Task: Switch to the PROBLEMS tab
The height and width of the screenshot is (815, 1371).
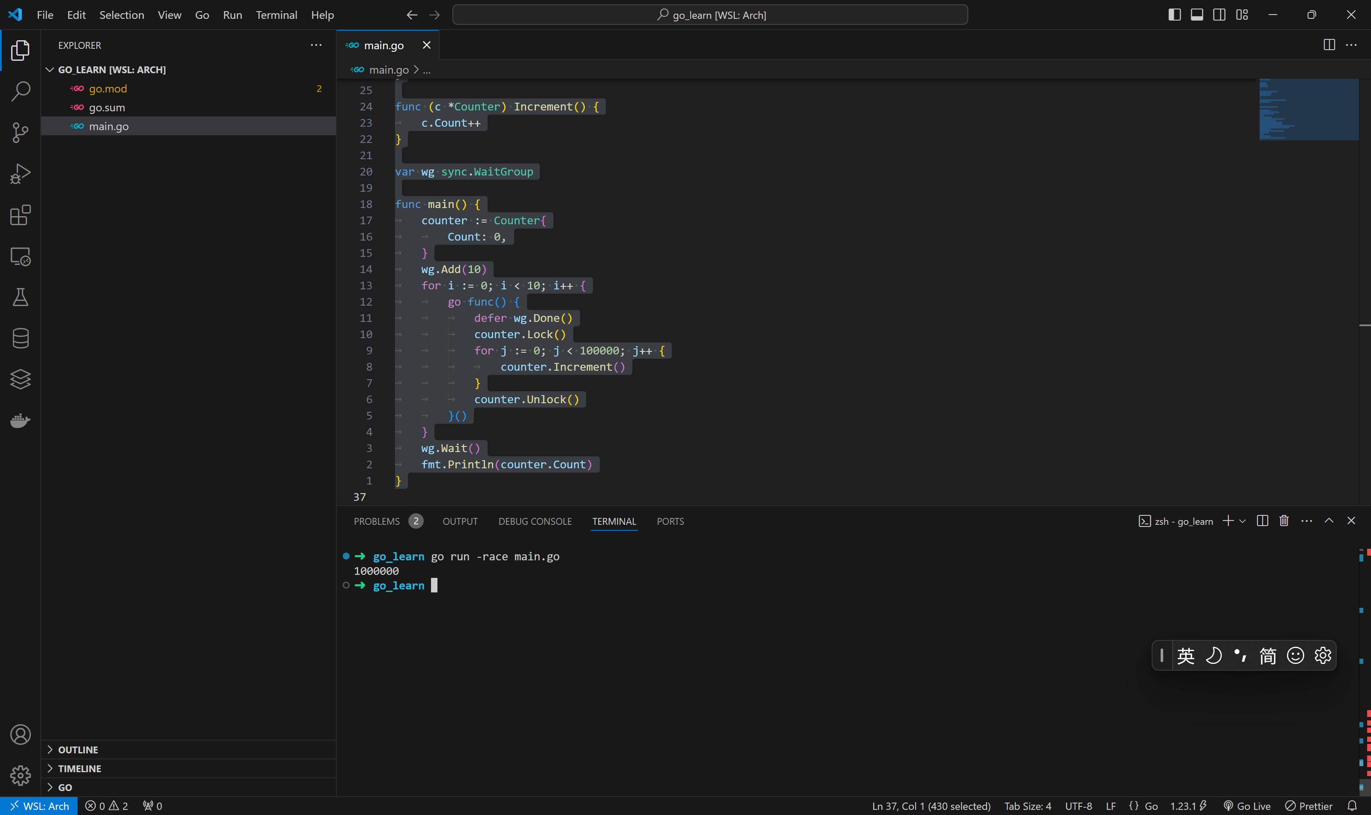Action: pos(377,521)
